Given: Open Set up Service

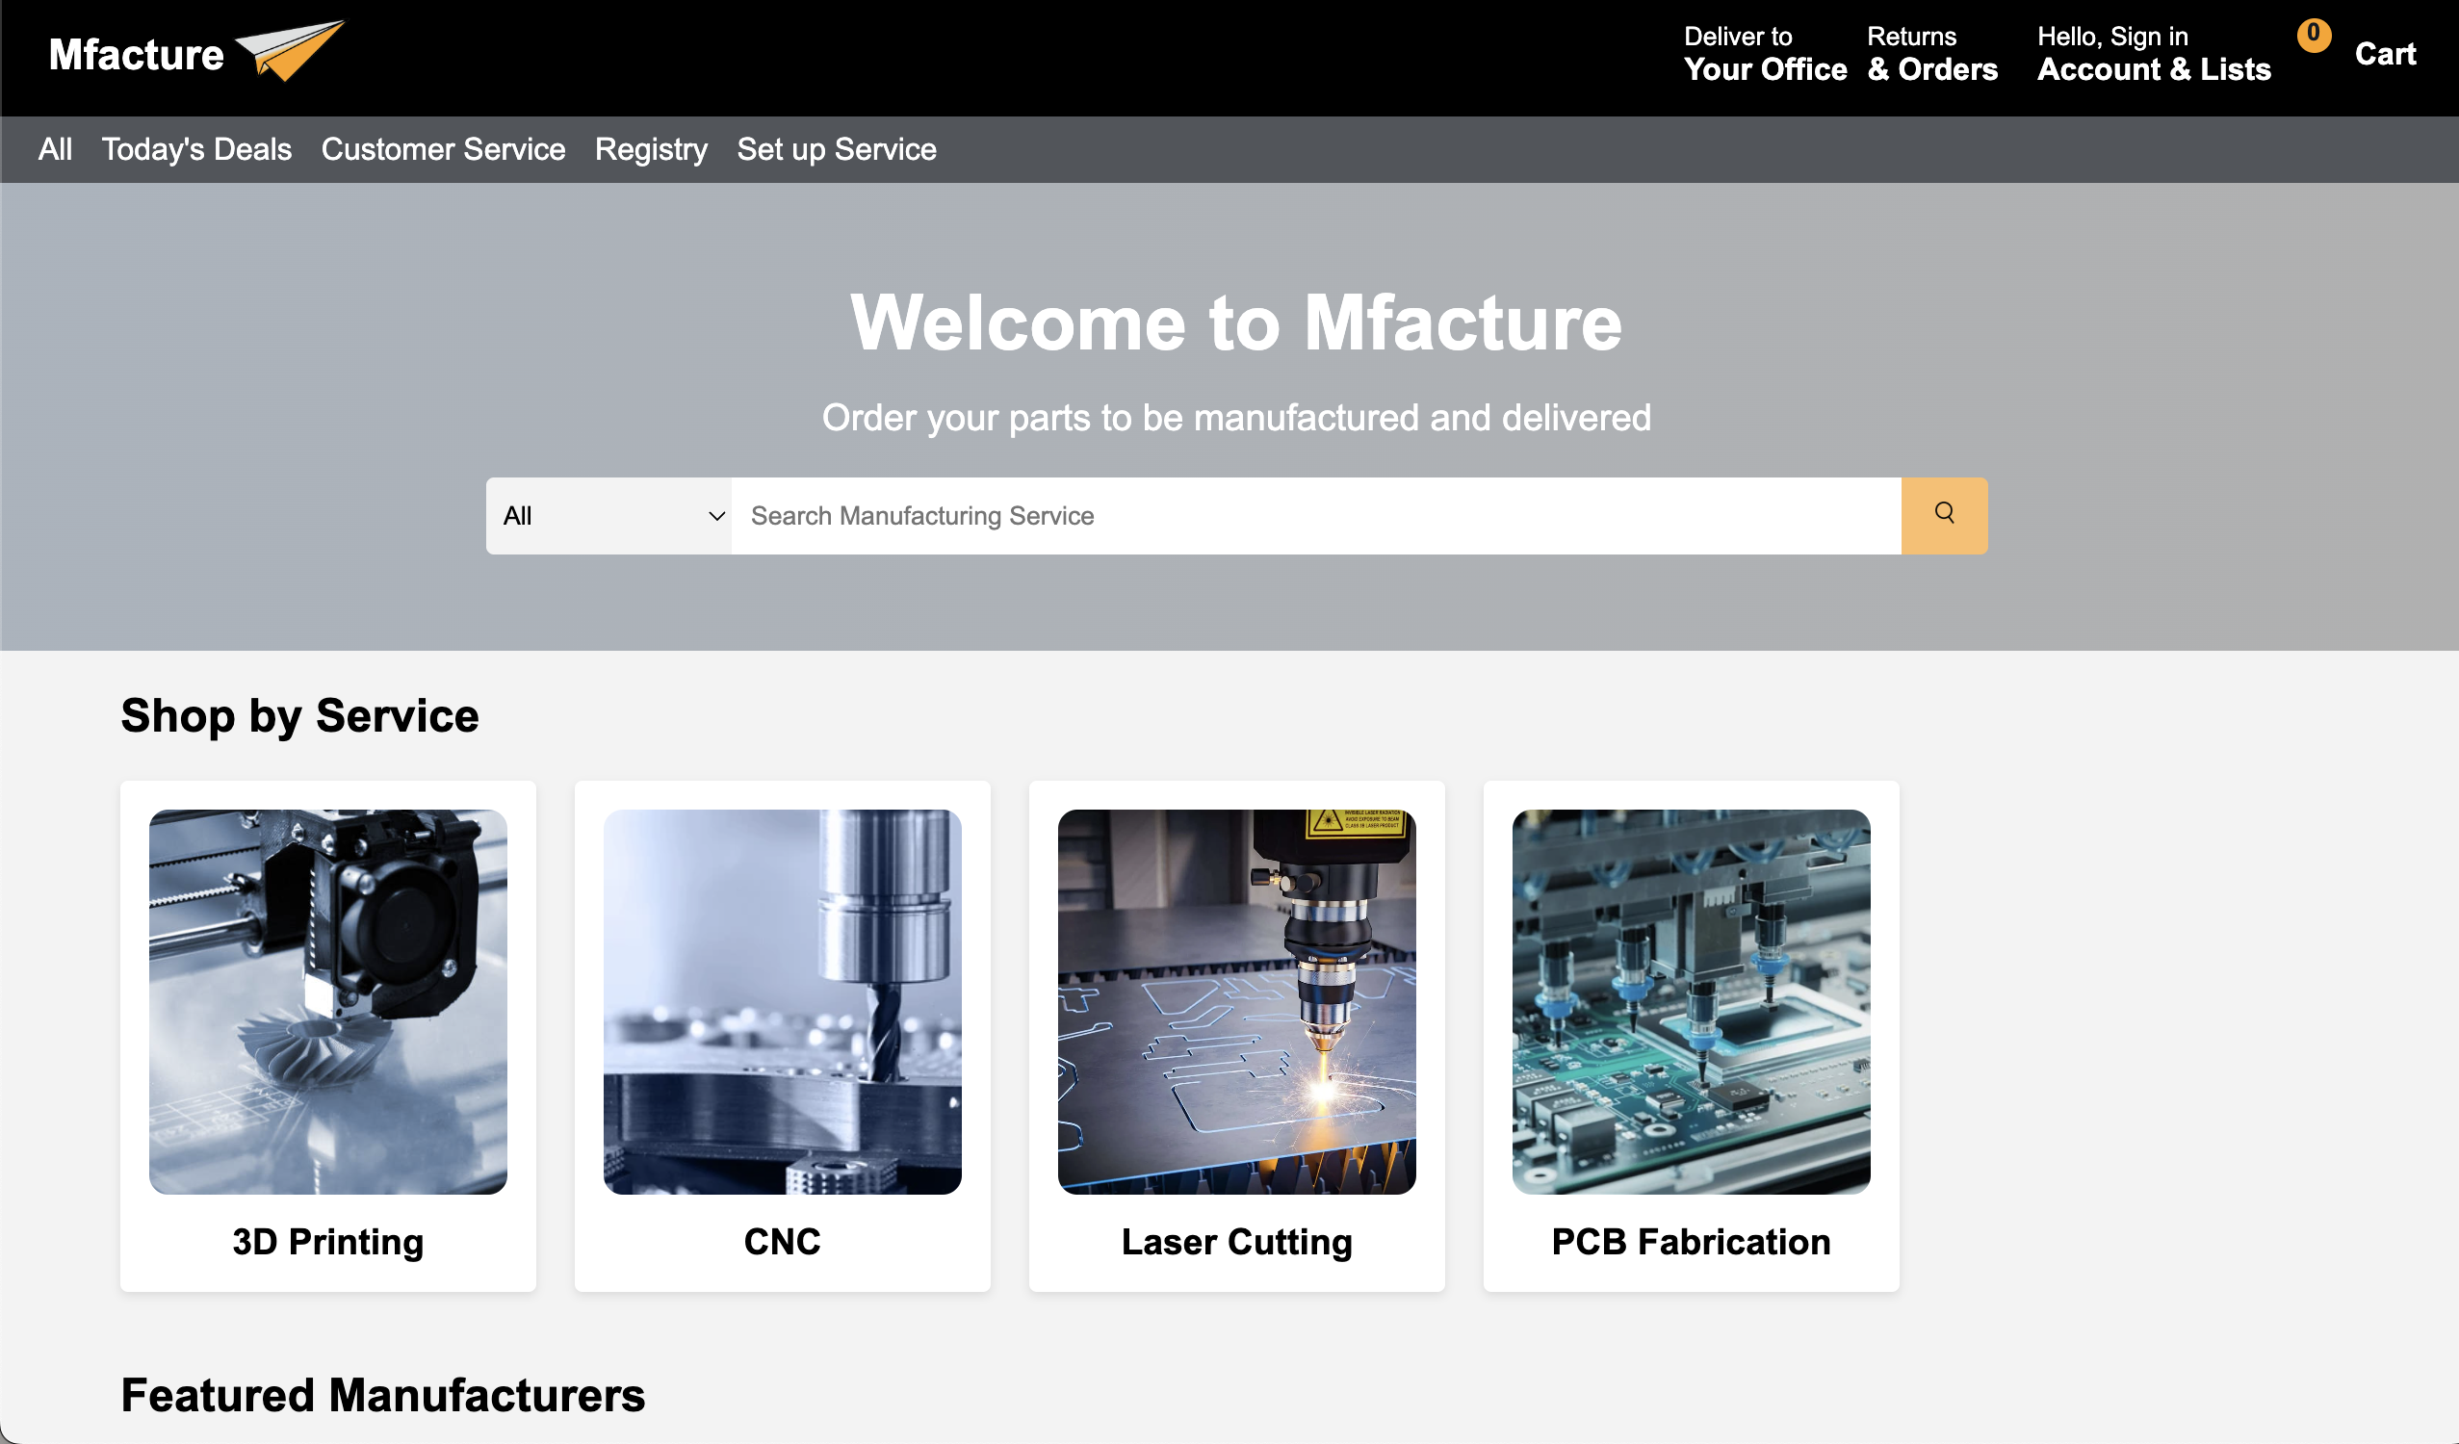Looking at the screenshot, I should [837, 149].
